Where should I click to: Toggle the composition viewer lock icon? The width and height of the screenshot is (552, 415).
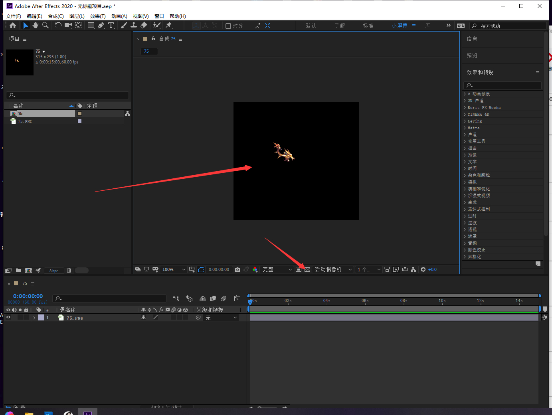153,39
